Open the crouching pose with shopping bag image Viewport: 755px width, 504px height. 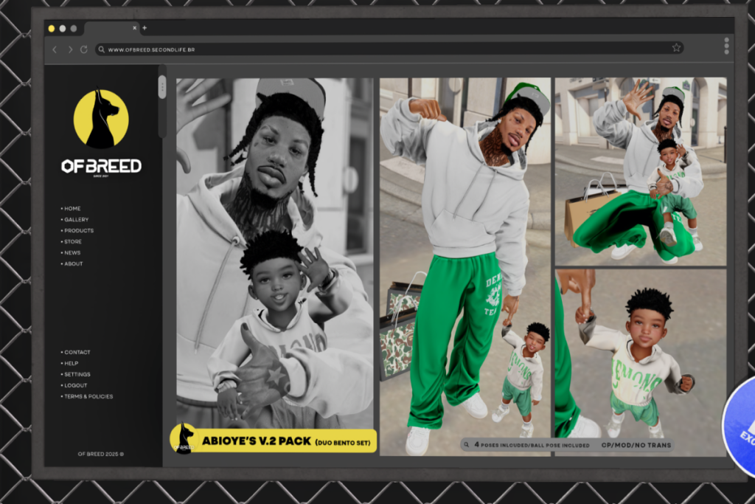[x=641, y=171]
